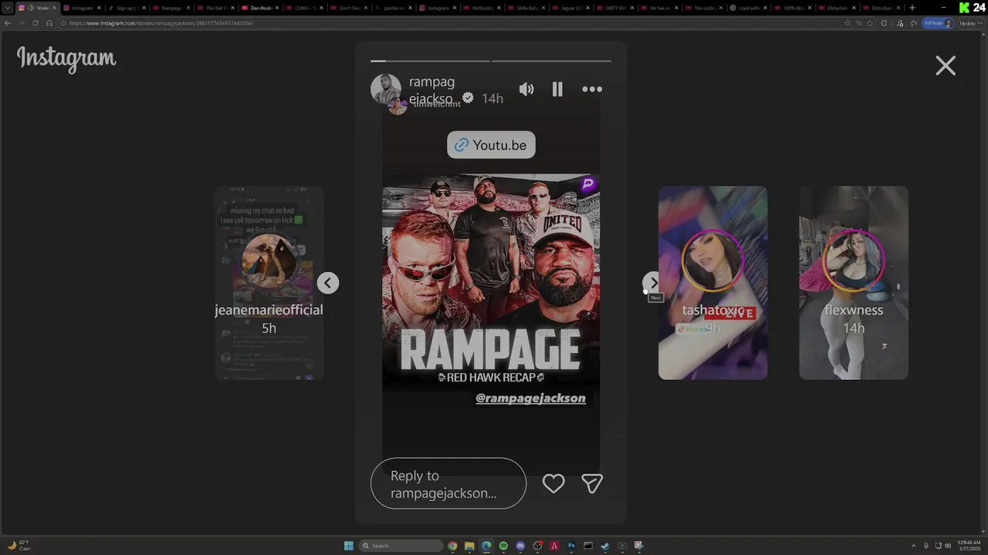Viewport: 988px width, 555px height.
Task: Open Discord from the taskbar
Action: click(x=520, y=546)
